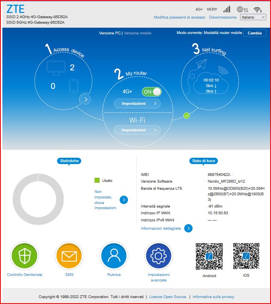Click the iOS QR code
Viewport: 271px width, 304px height.
pos(246,256)
